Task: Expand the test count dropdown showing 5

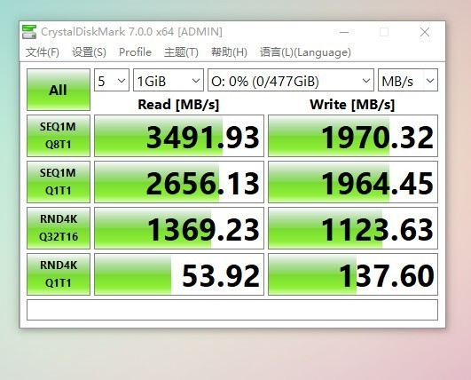Action: (112, 80)
